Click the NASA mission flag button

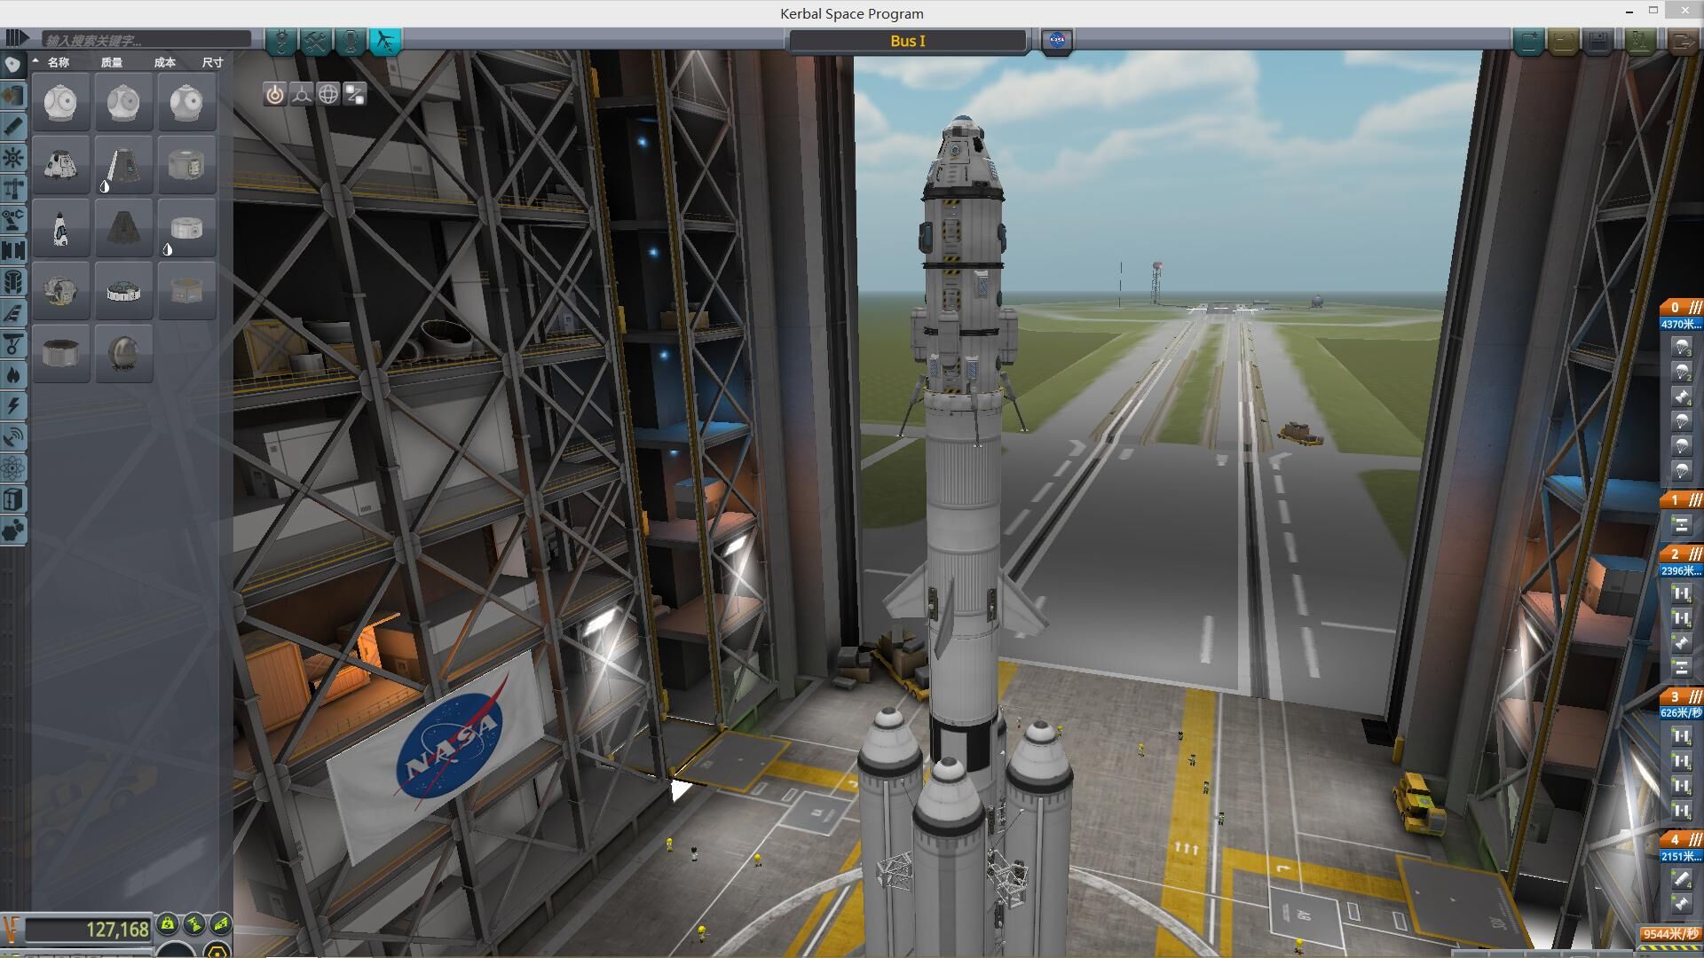(1057, 41)
